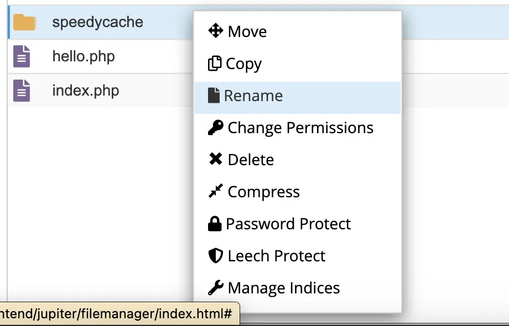The height and width of the screenshot is (326, 509).
Task: Click the Rename file icon
Action: click(x=214, y=96)
